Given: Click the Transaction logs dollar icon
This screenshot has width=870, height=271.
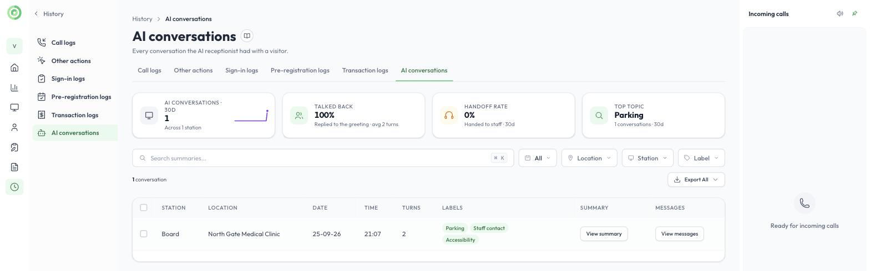Looking at the screenshot, I should pyautogui.click(x=42, y=115).
